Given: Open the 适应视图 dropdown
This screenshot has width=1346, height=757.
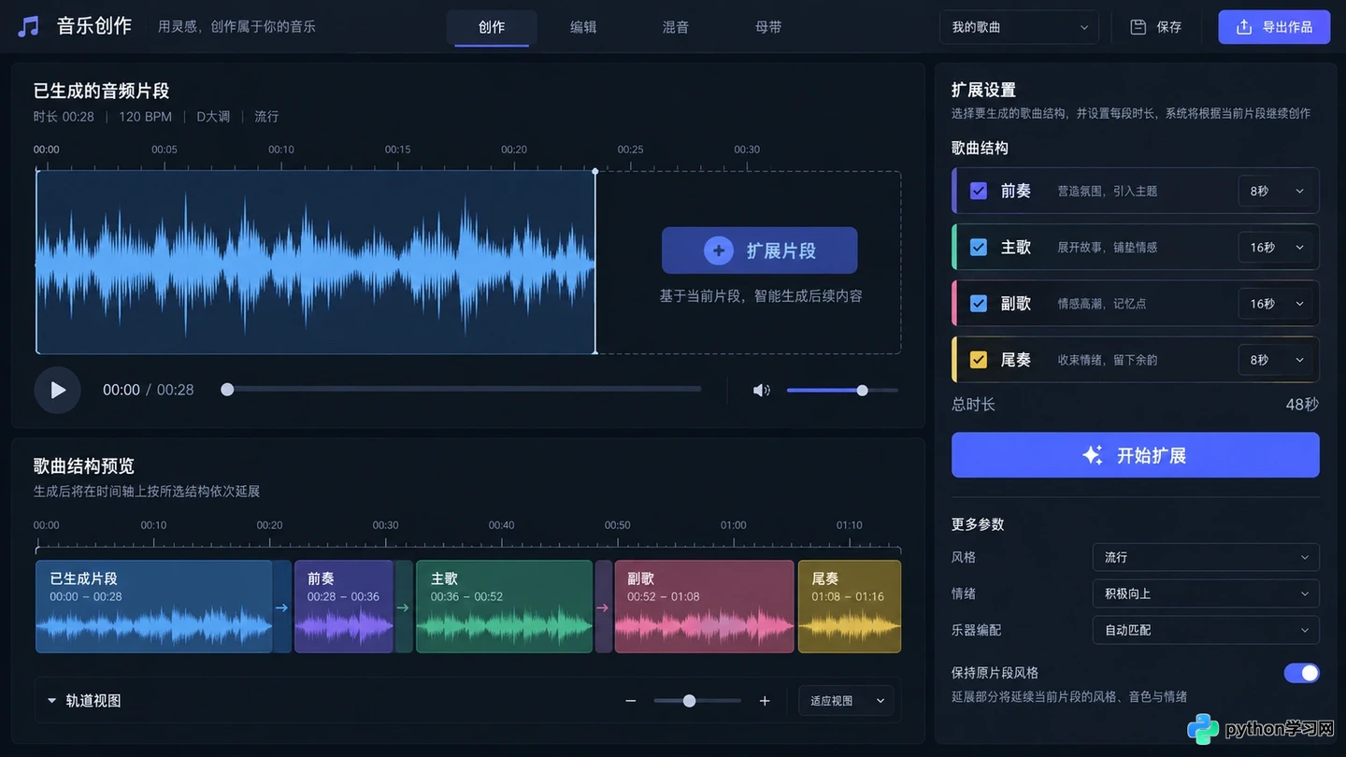Looking at the screenshot, I should [x=846, y=701].
